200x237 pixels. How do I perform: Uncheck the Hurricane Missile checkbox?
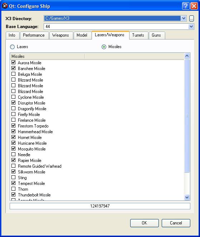13,143
